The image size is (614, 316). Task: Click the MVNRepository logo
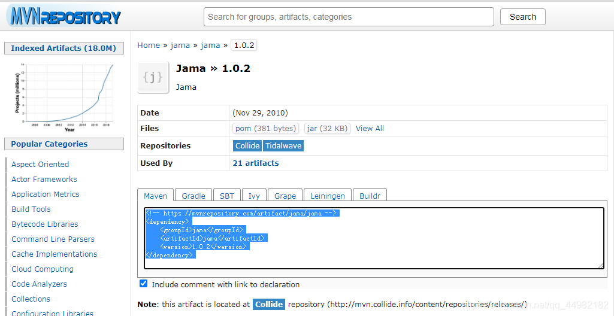point(63,16)
